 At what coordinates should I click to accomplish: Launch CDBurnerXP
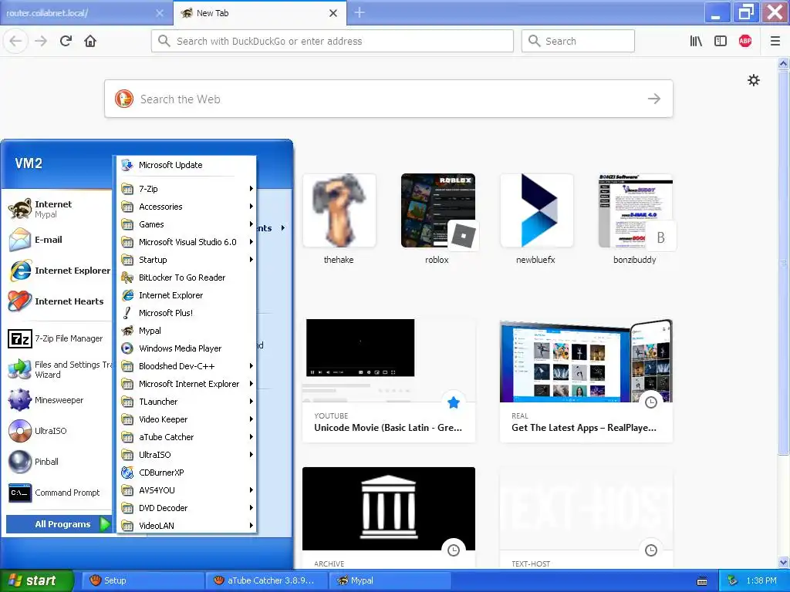(x=187, y=473)
